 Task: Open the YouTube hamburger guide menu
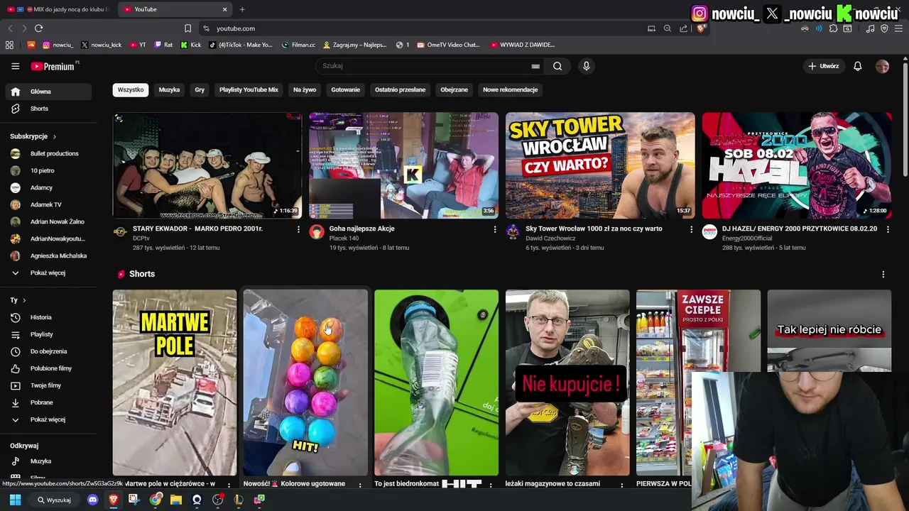(15, 66)
